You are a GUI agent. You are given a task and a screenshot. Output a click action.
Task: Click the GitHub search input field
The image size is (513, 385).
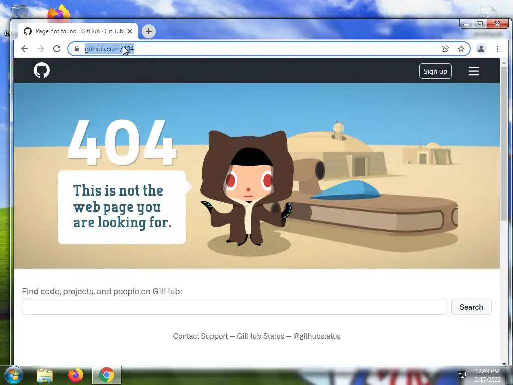tap(234, 307)
